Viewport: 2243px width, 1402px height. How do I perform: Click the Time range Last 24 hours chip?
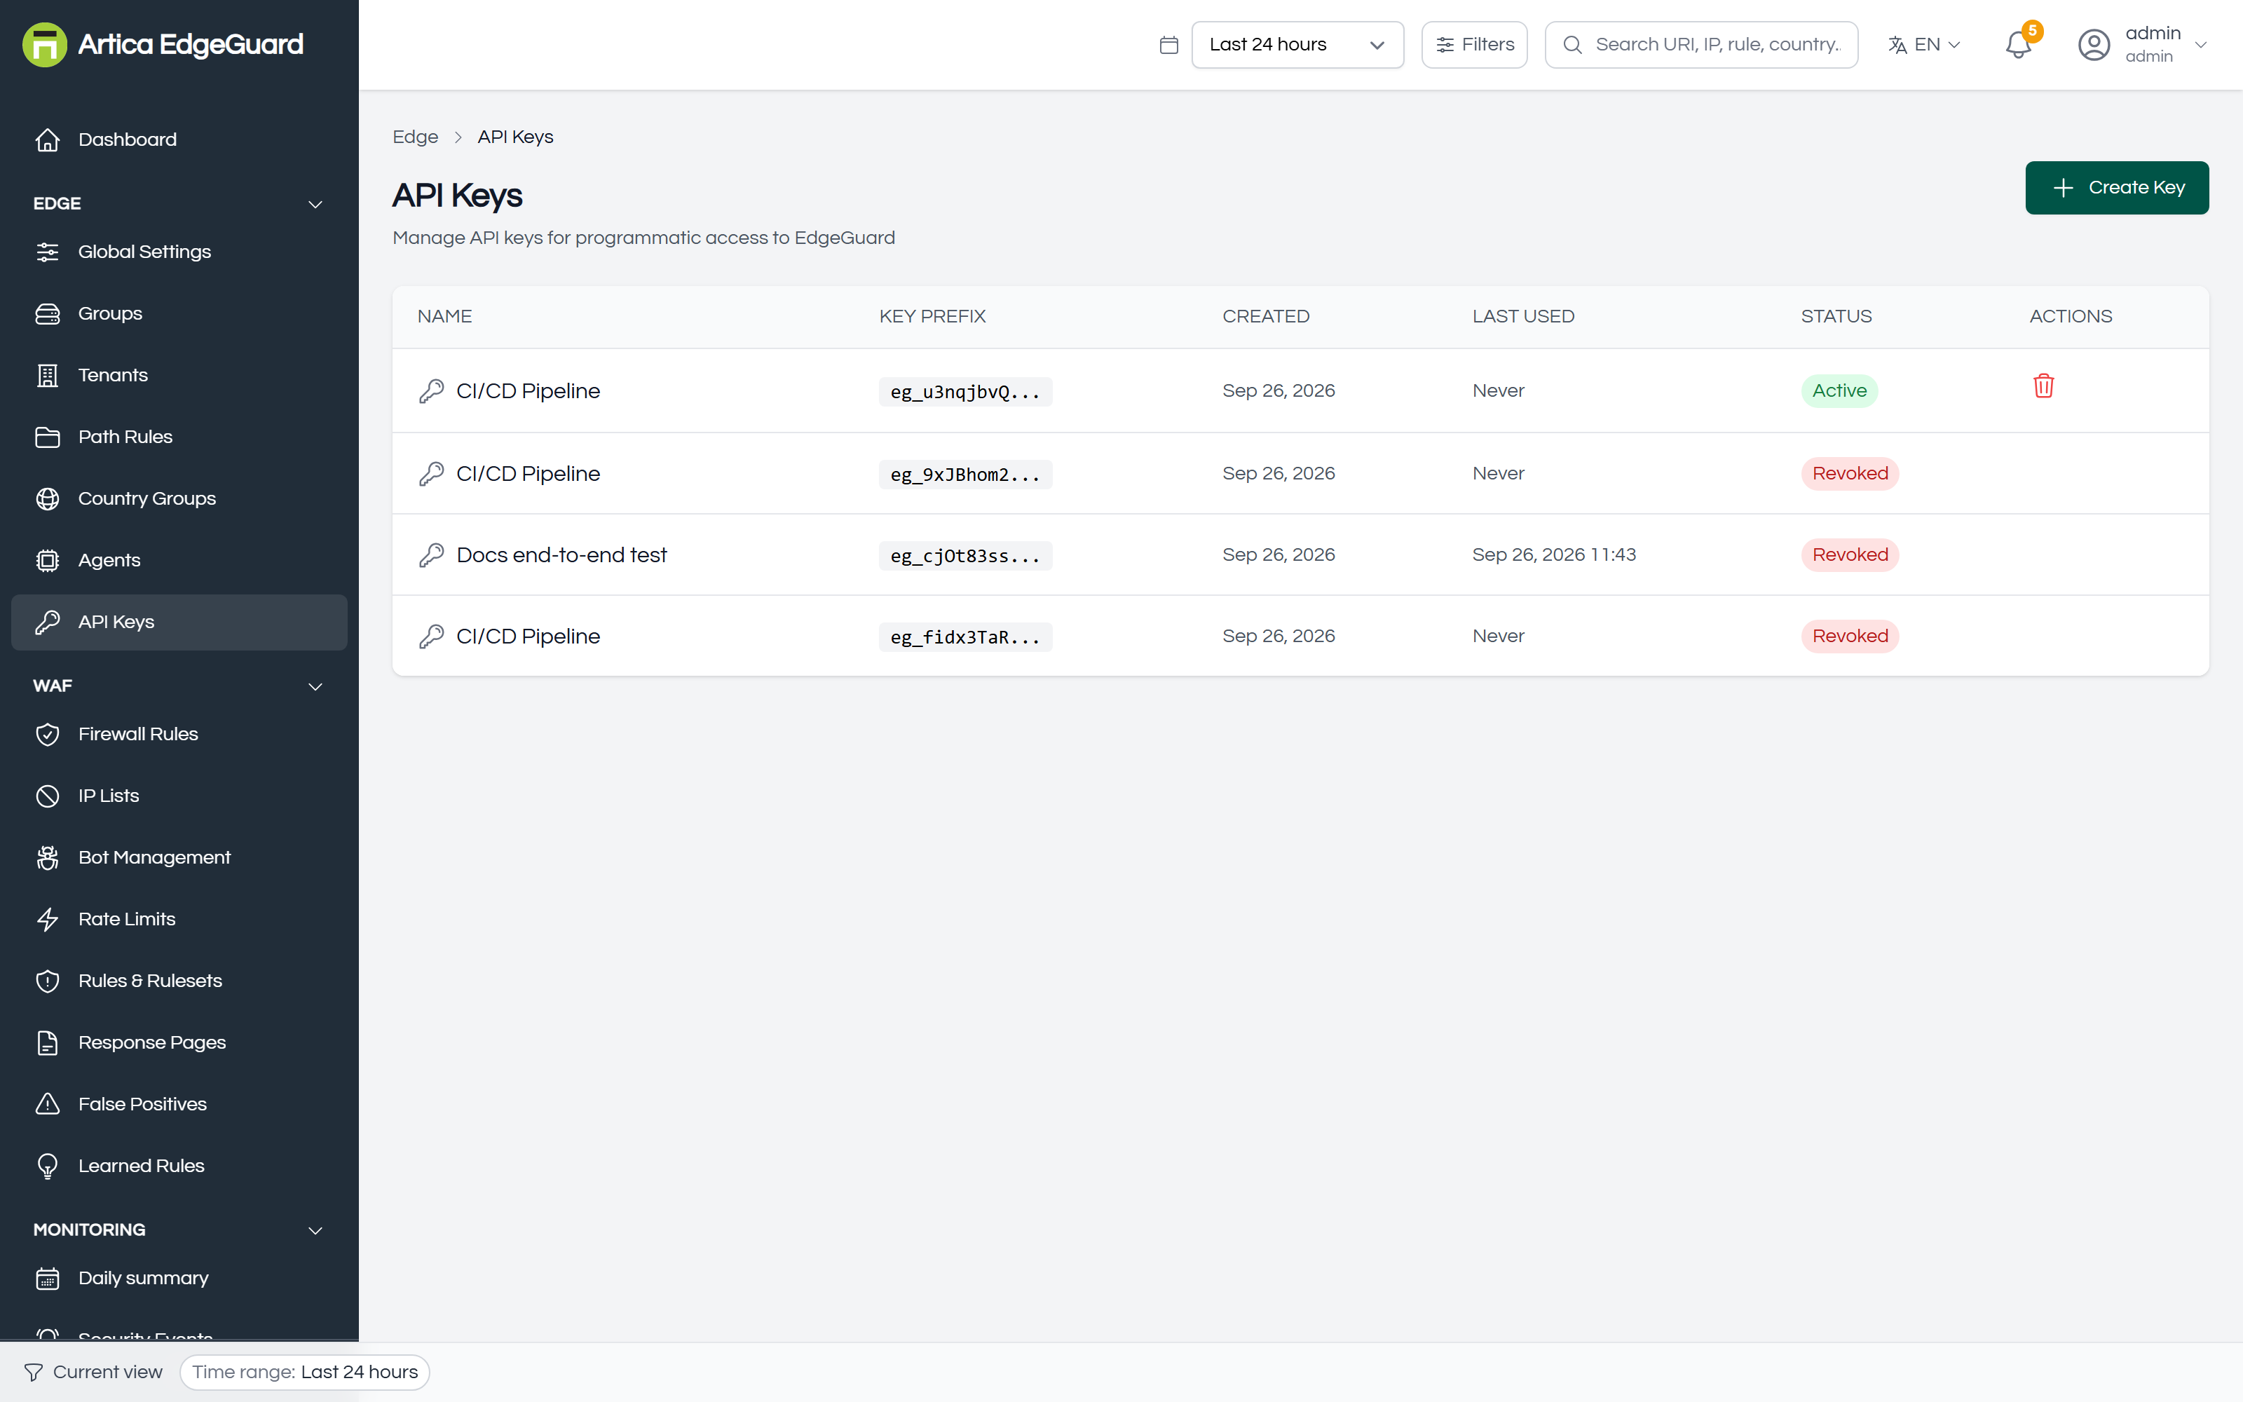[x=305, y=1371]
